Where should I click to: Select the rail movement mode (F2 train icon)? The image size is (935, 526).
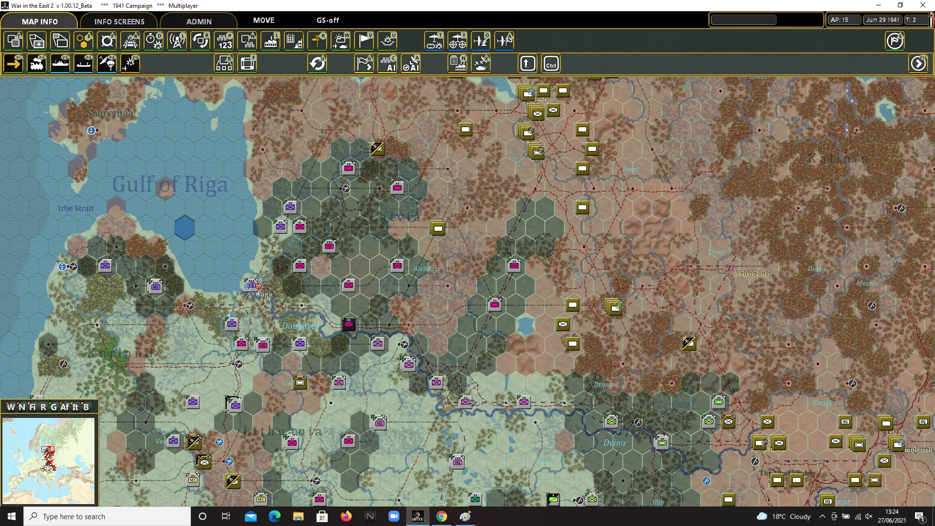pyautogui.click(x=37, y=64)
